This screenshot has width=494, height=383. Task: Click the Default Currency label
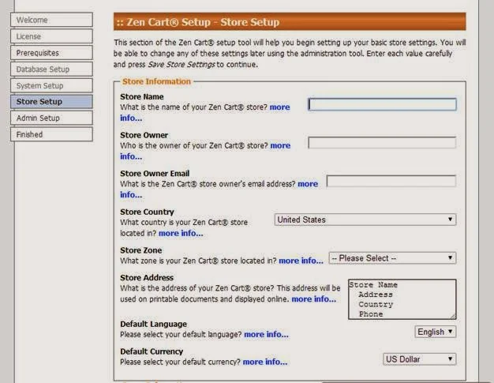click(152, 351)
